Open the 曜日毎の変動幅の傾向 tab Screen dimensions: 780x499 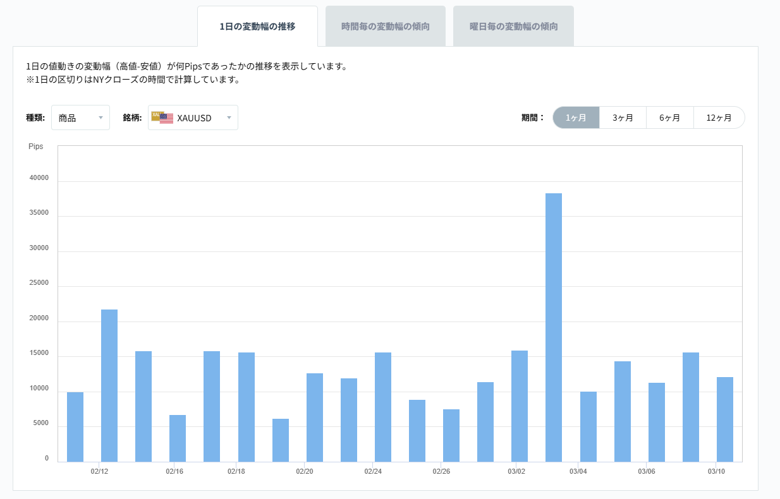coord(513,25)
